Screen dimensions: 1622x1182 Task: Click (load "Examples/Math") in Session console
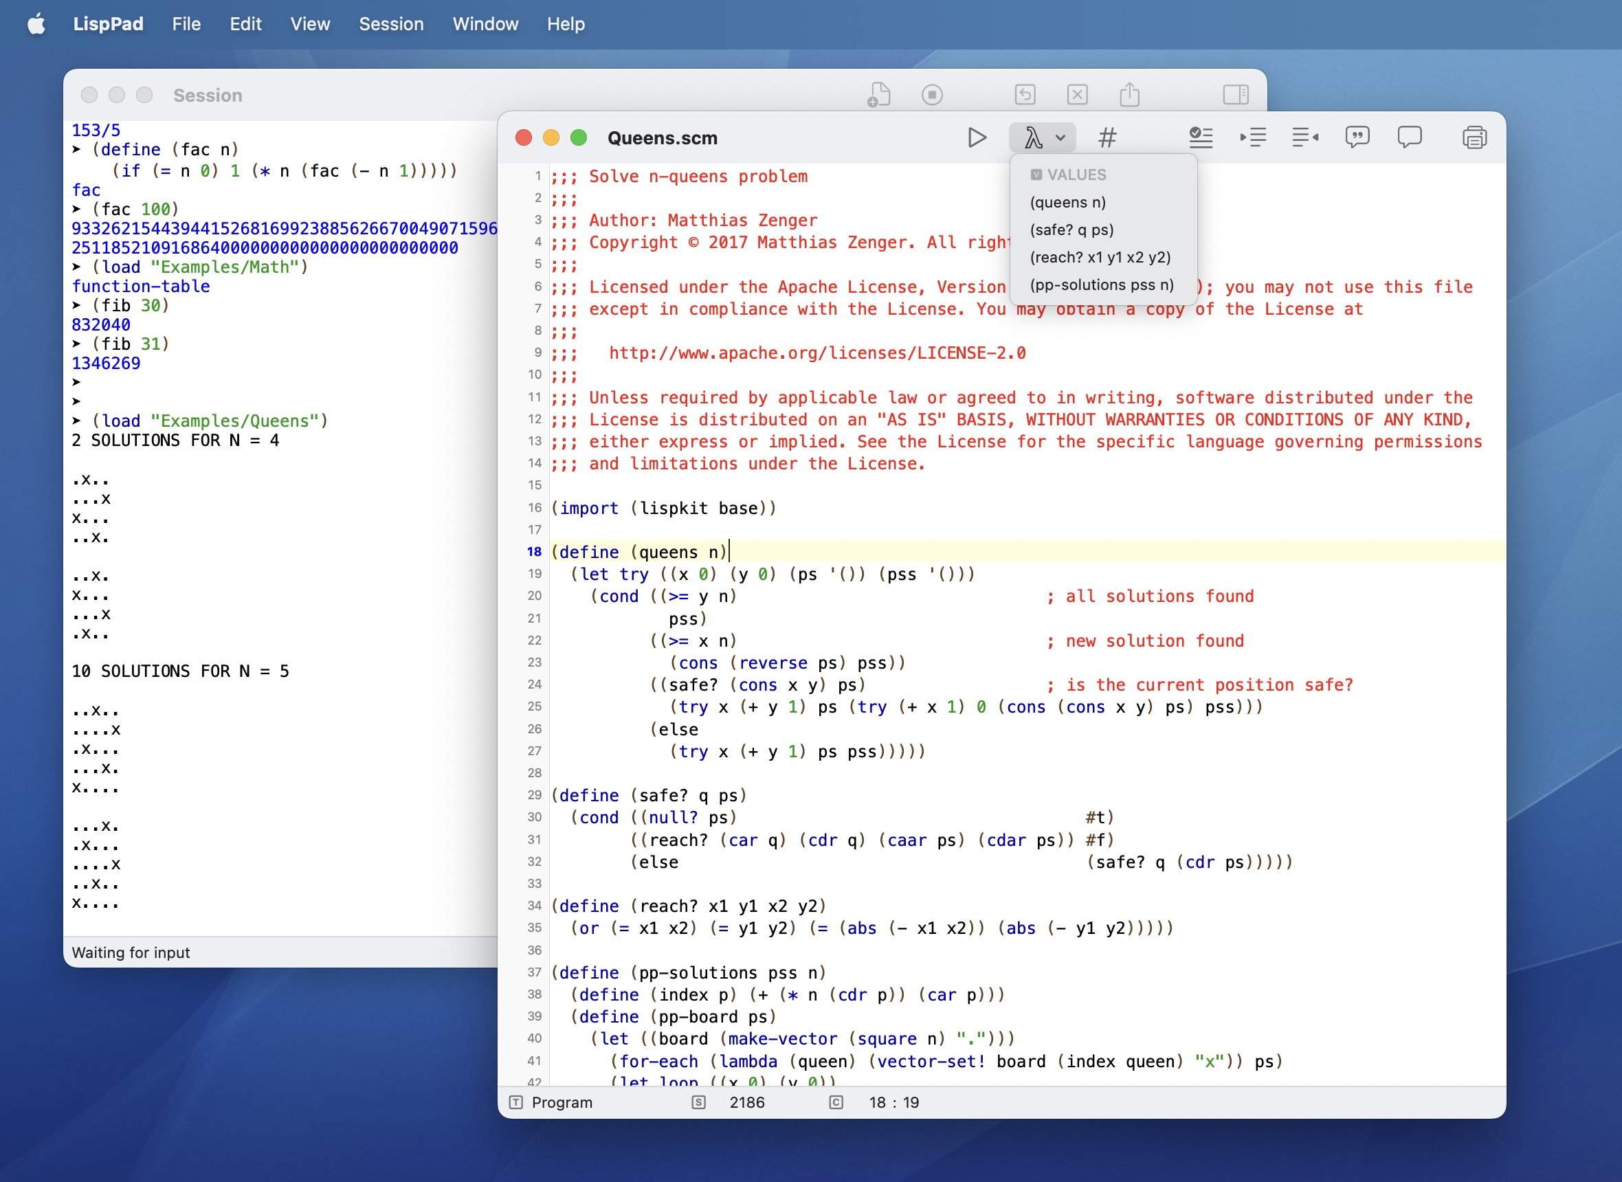tap(199, 267)
